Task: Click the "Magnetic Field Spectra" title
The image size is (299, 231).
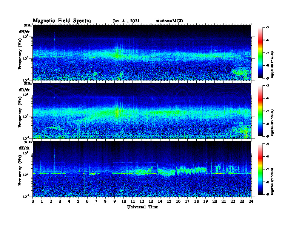Action: (62, 21)
